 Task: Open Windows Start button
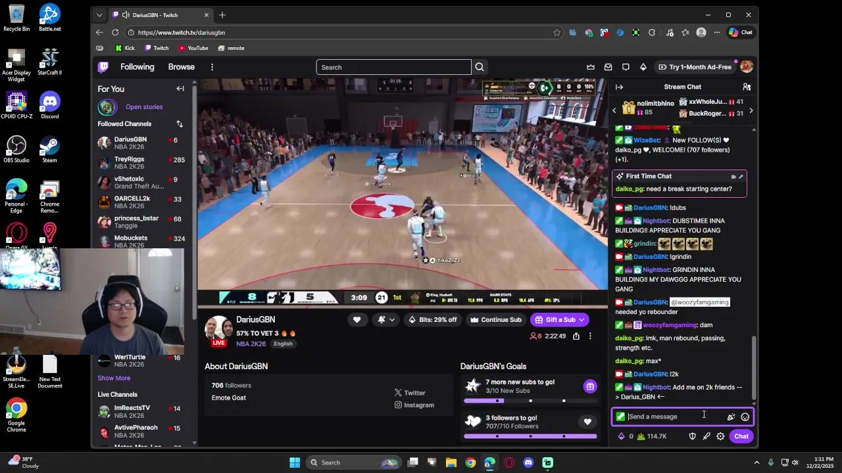click(295, 462)
